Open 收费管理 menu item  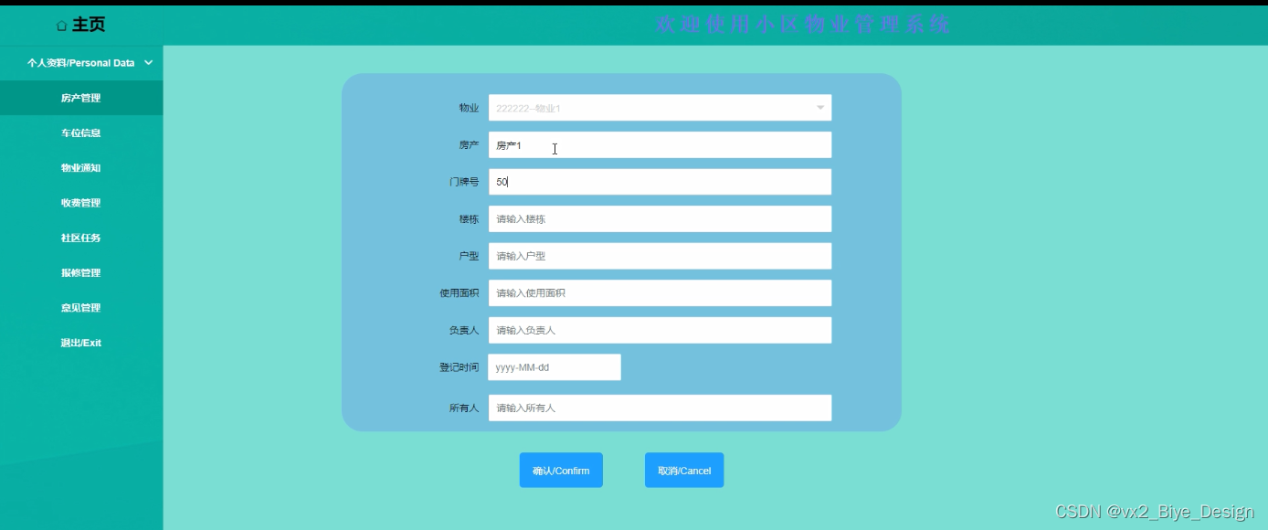81,203
